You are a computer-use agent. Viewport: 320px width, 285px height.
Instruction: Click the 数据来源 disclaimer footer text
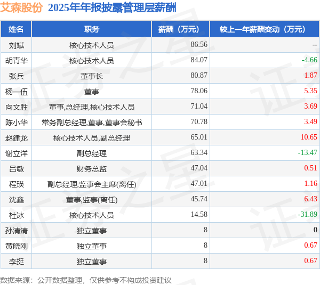click(86, 280)
